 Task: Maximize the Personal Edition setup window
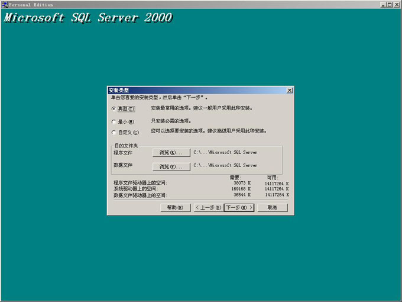coord(389,4)
